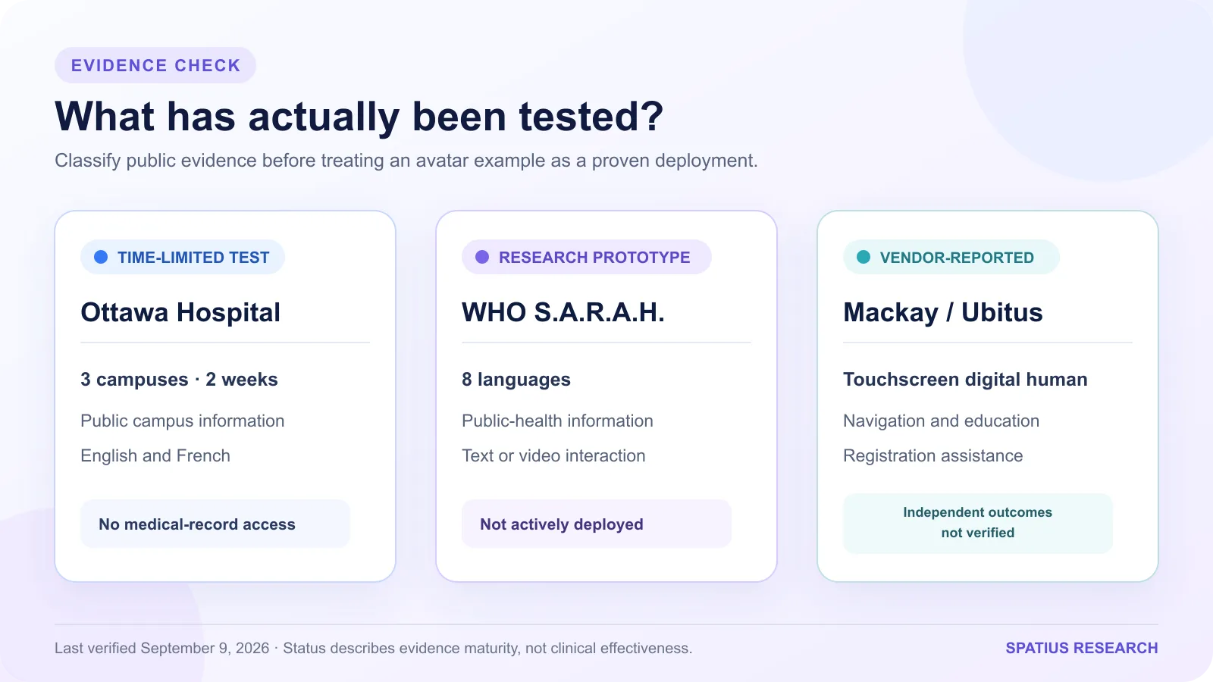Screen dimensions: 1213x682
Task: Click the Registration assistance text
Action: pyautogui.click(x=933, y=455)
